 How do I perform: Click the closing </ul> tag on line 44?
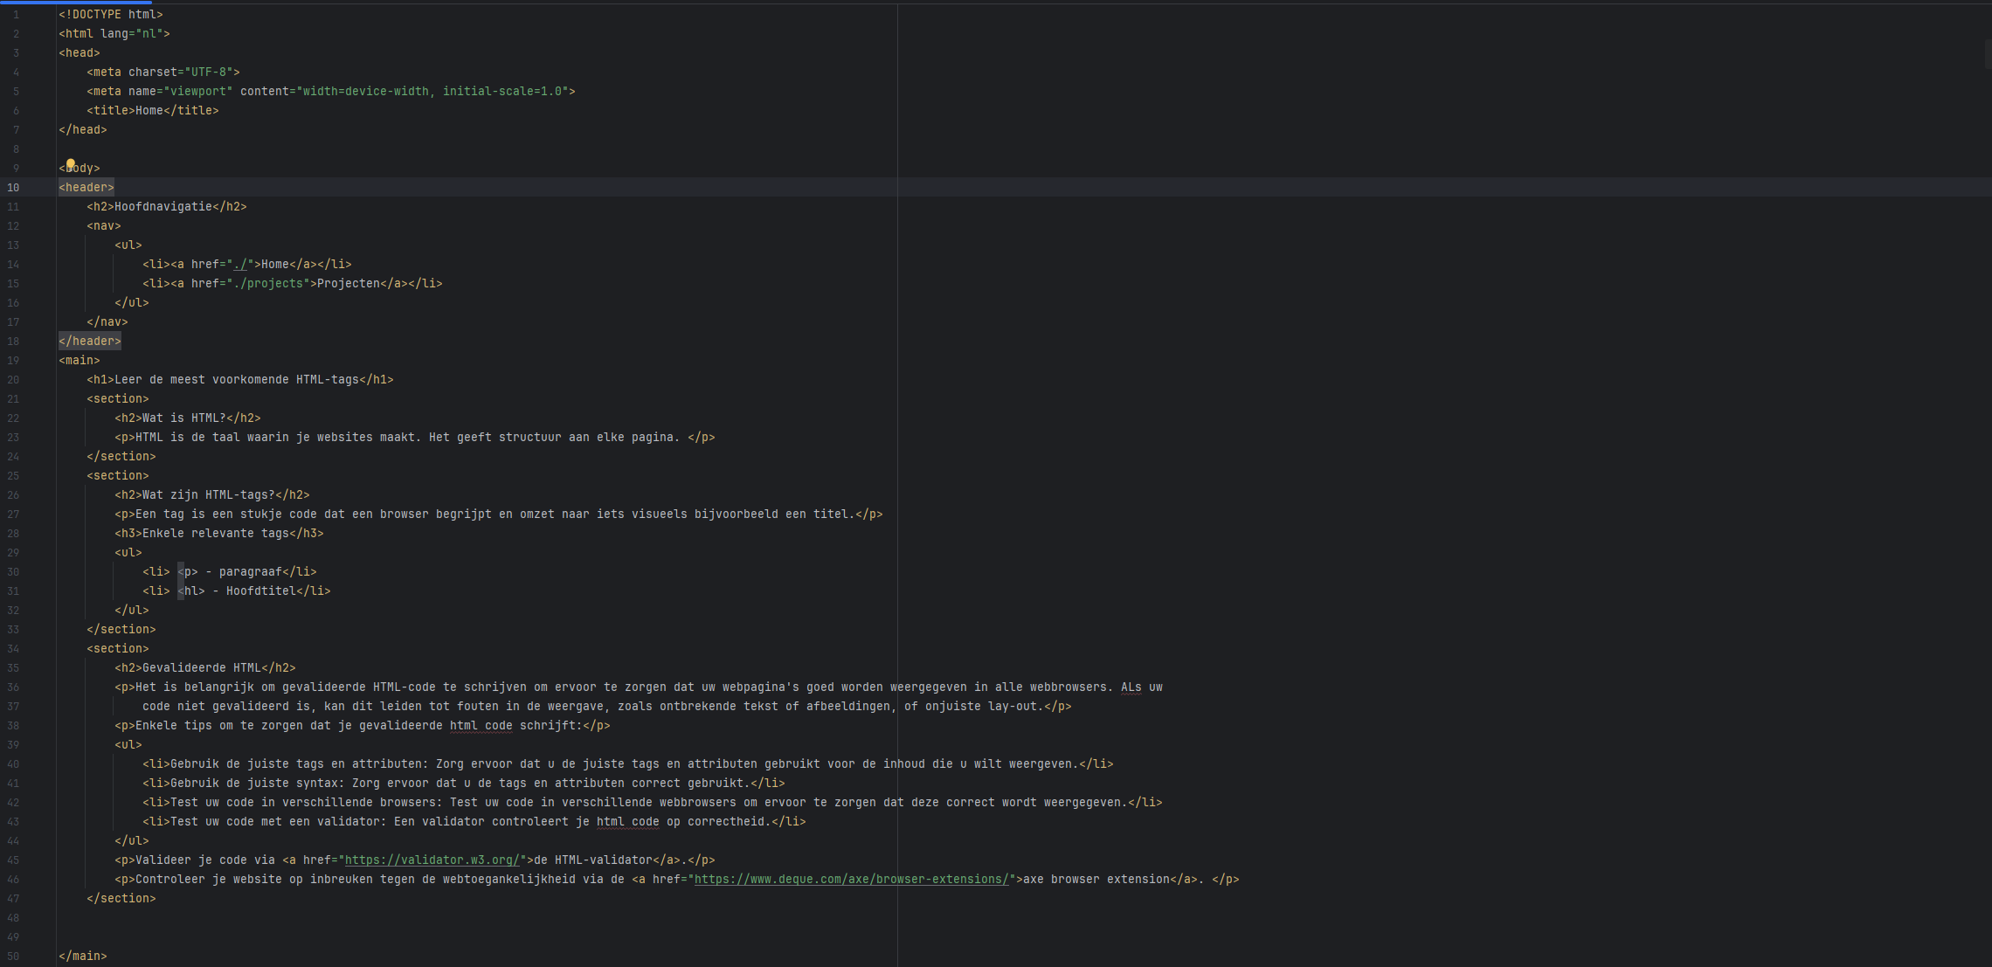[x=132, y=841]
